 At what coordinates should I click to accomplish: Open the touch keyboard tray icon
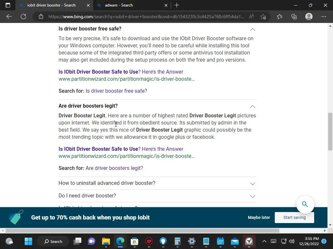pos(273,241)
